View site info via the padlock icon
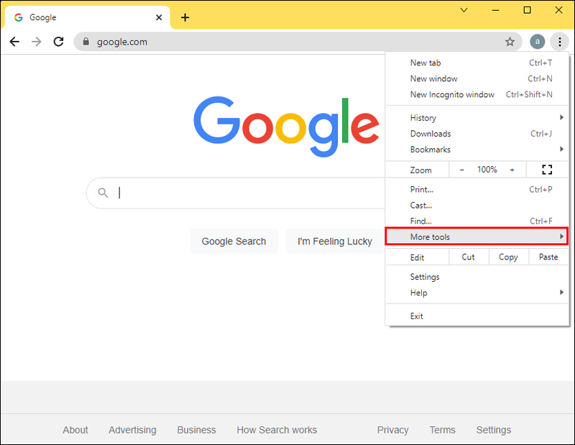Viewport: 575px width, 445px height. click(86, 42)
